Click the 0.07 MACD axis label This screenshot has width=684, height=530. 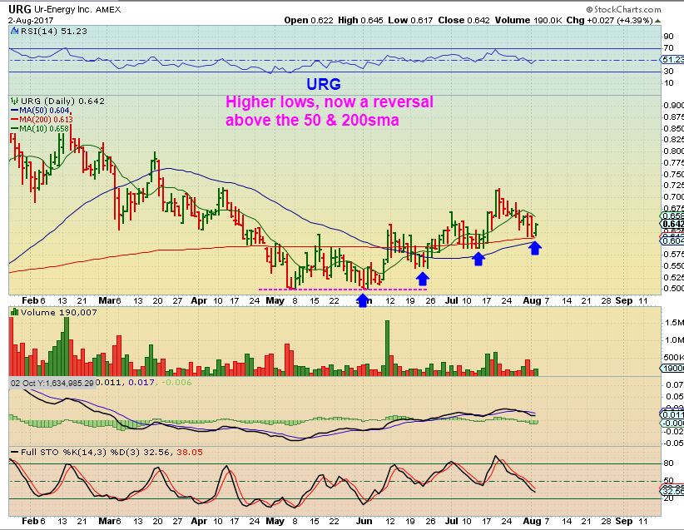tap(674, 384)
